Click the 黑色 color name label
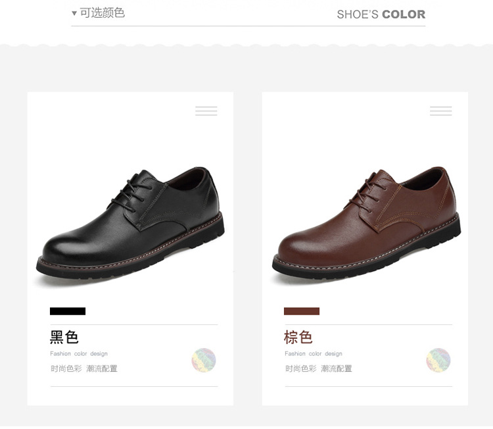Image resolution: width=493 pixels, height=429 pixels. 64,338
